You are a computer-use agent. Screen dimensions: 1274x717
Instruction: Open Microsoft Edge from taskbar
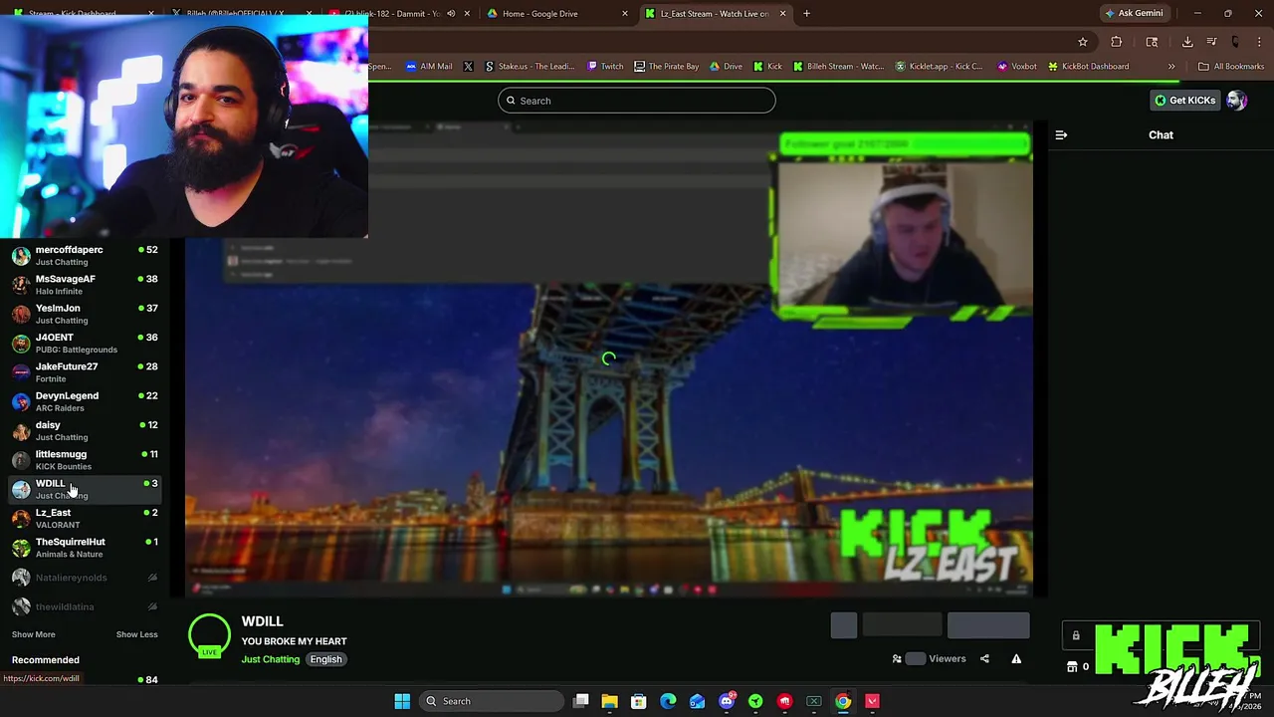click(x=668, y=701)
